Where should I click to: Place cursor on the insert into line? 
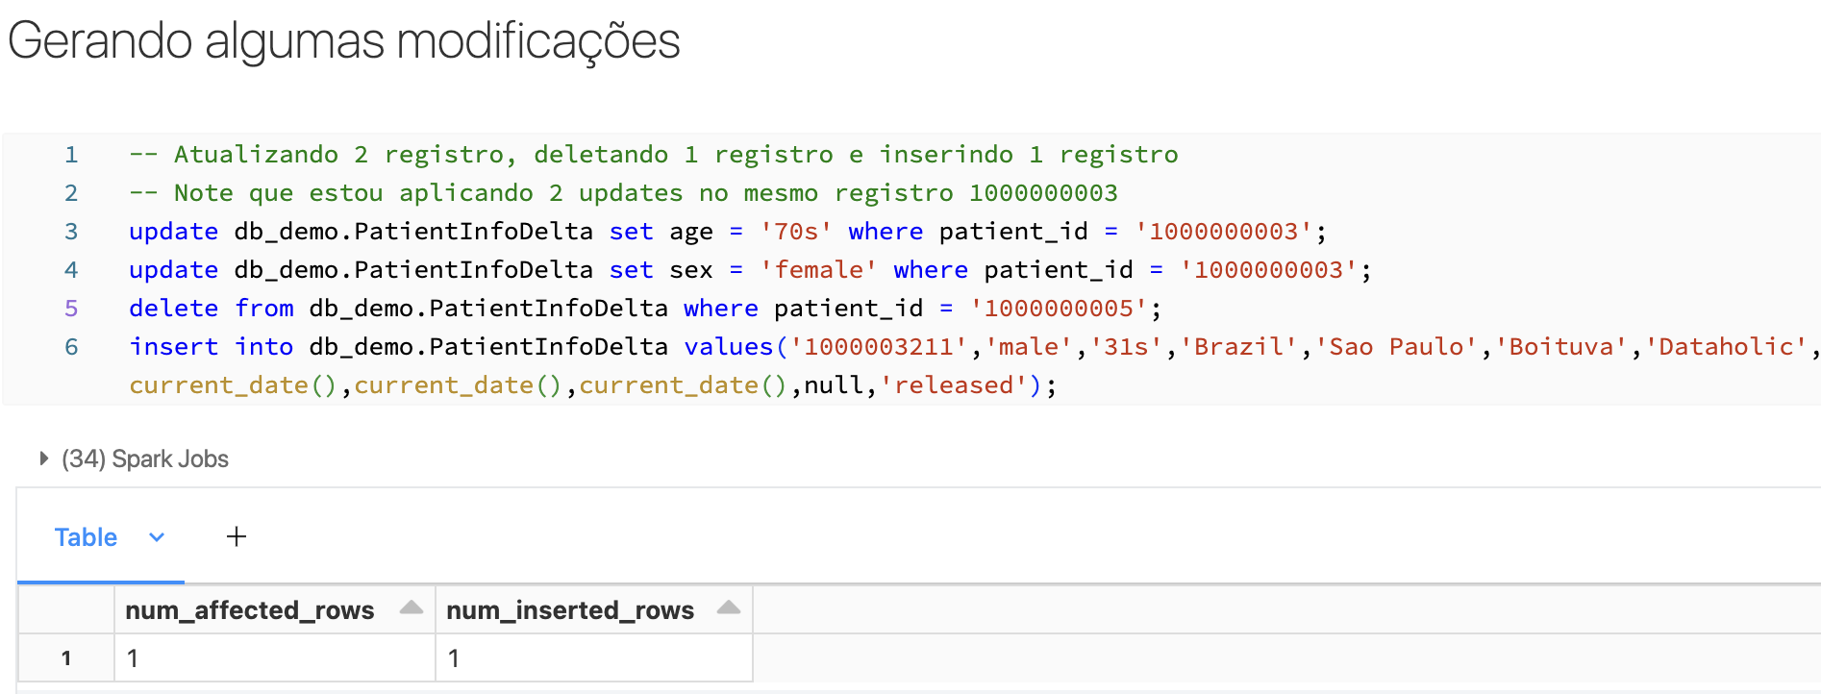click(973, 347)
